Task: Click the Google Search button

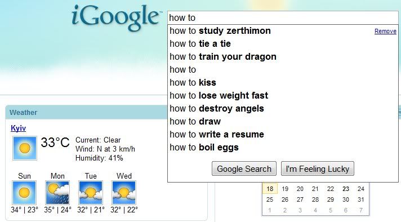Action: (x=244, y=168)
